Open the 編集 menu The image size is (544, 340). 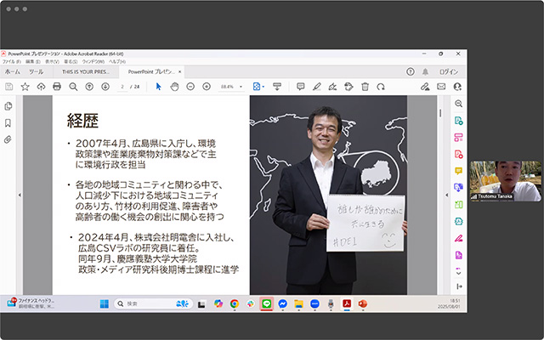[33, 61]
